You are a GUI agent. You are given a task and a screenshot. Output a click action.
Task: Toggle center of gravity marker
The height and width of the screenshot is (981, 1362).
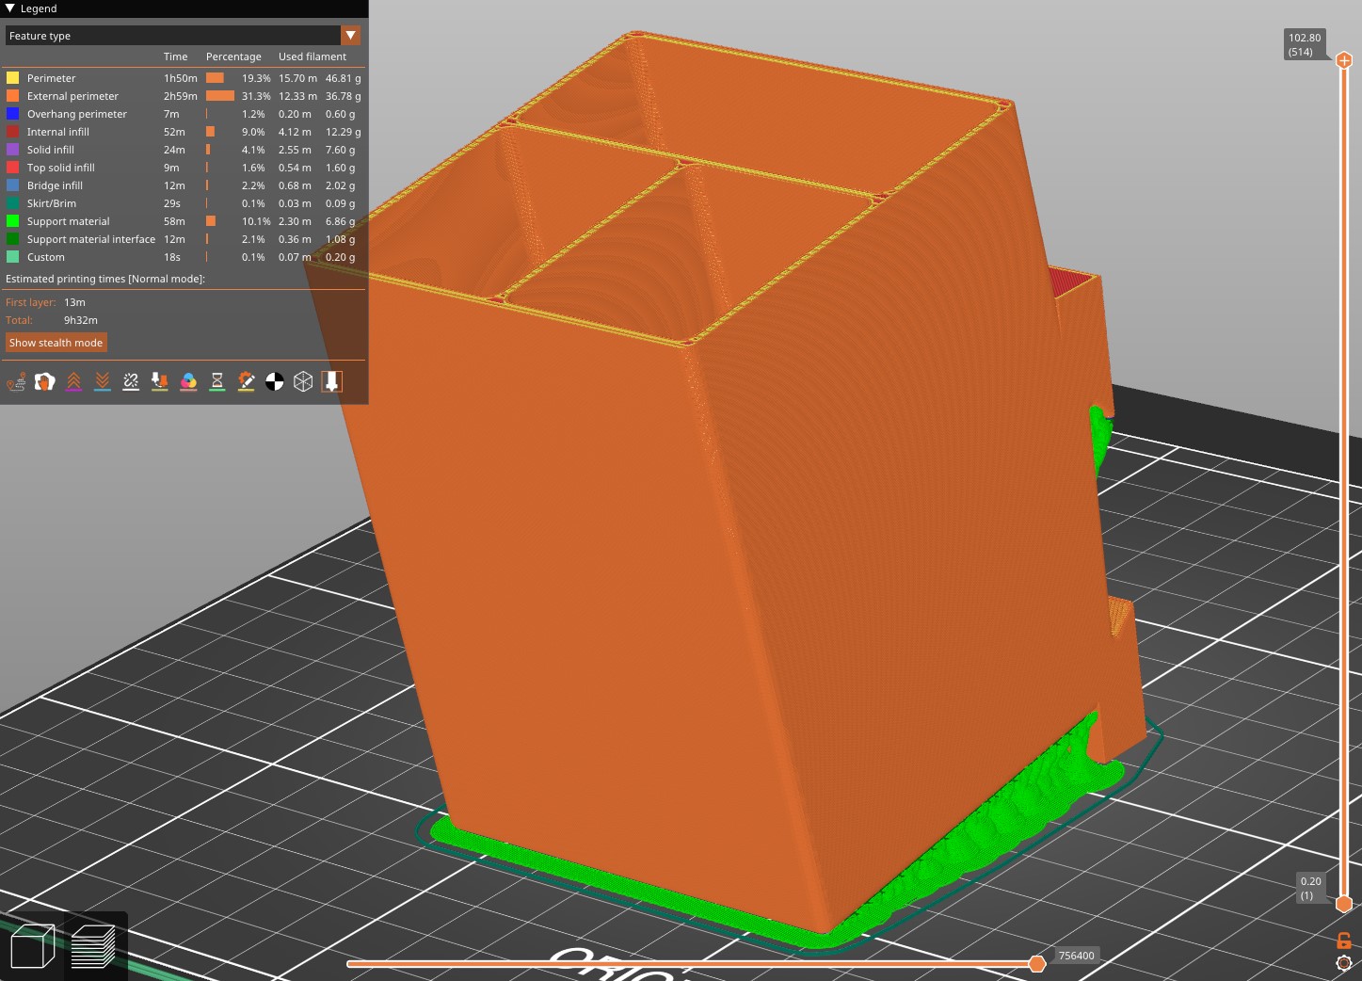(x=275, y=381)
